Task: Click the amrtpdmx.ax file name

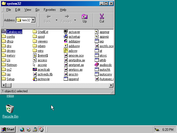Action: tap(77, 60)
